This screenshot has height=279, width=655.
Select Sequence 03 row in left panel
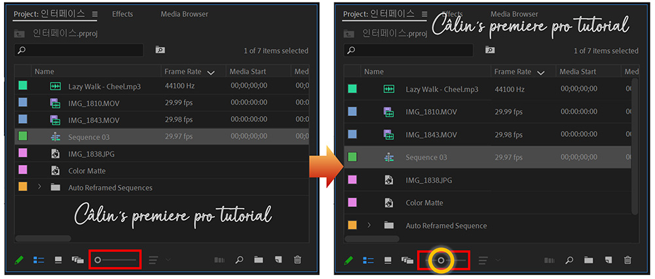point(162,137)
